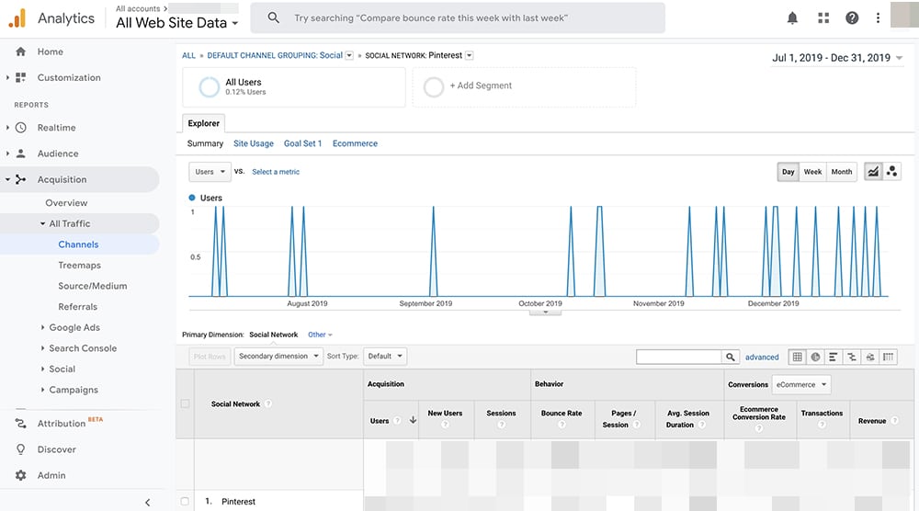Viewport: 919px width, 511px height.
Task: Sort by the Users column down arrow
Action: 413,420
